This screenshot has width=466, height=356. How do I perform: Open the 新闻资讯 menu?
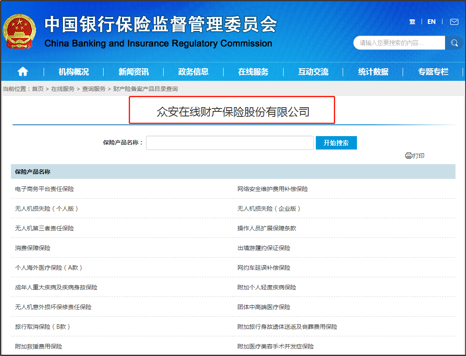pyautogui.click(x=134, y=72)
